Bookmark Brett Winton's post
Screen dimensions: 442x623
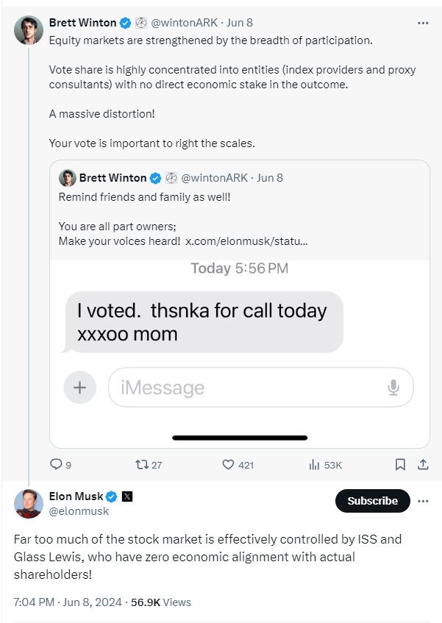(400, 464)
